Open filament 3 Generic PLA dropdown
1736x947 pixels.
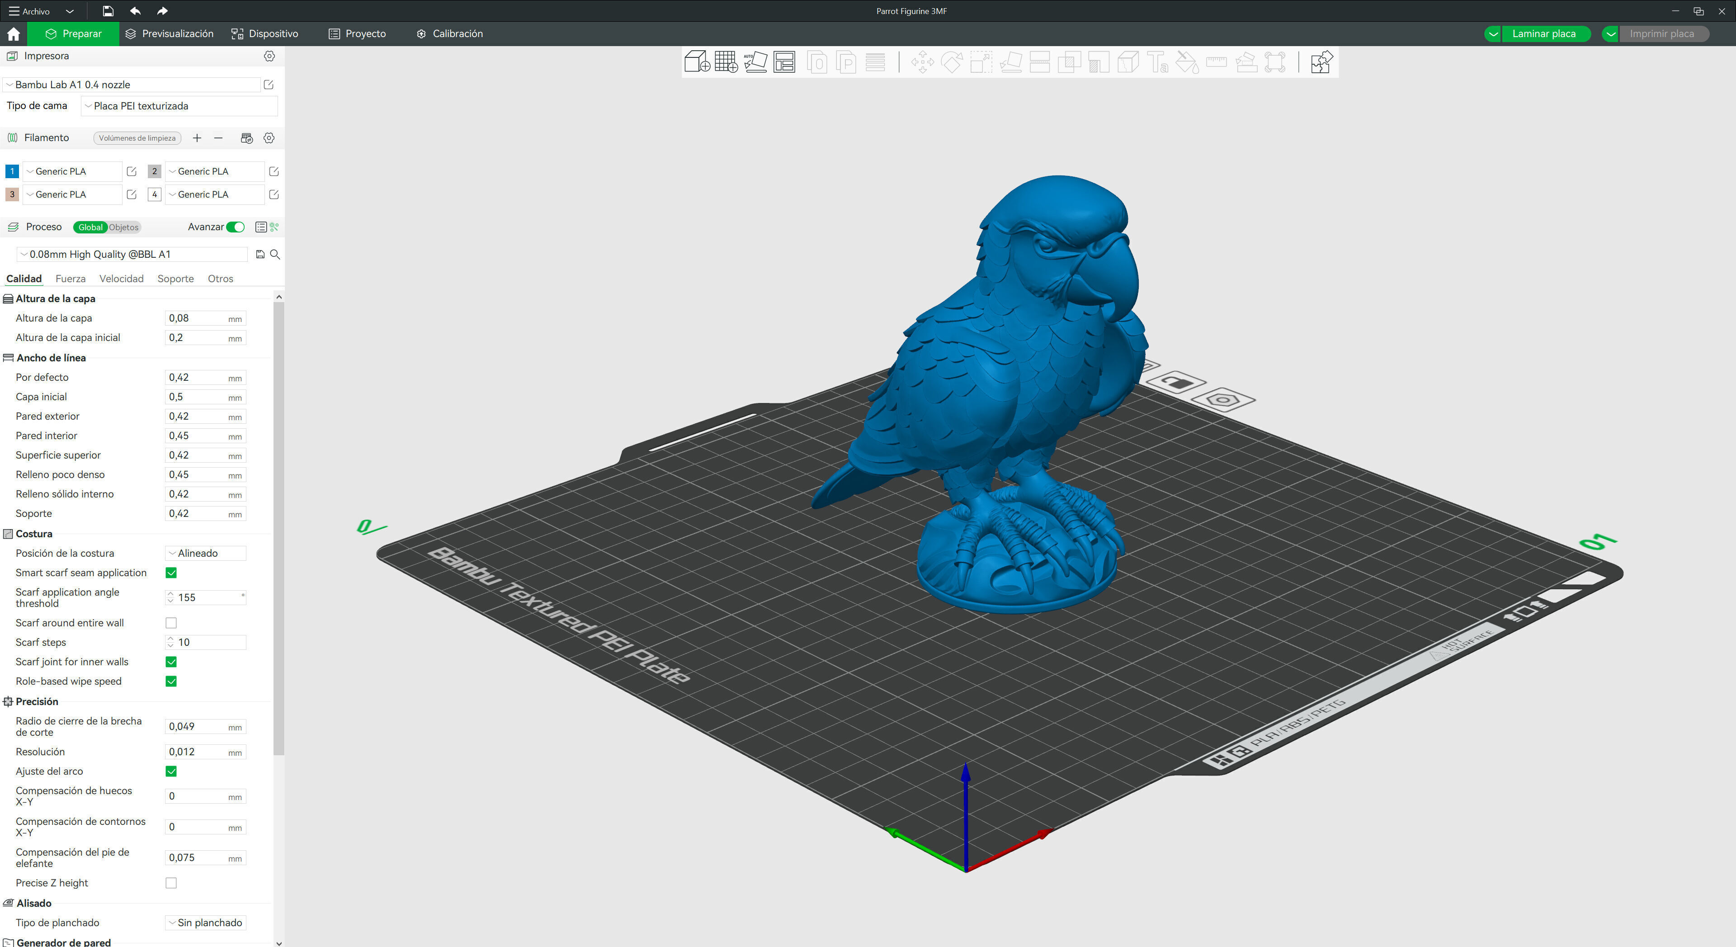click(x=73, y=194)
